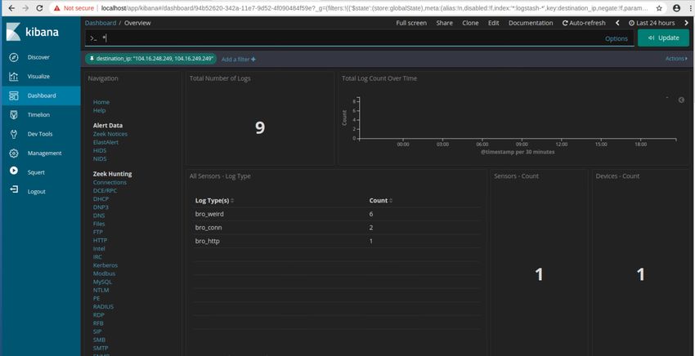Open Timelion icon in sidebar
The height and width of the screenshot is (356, 695).
tap(14, 114)
